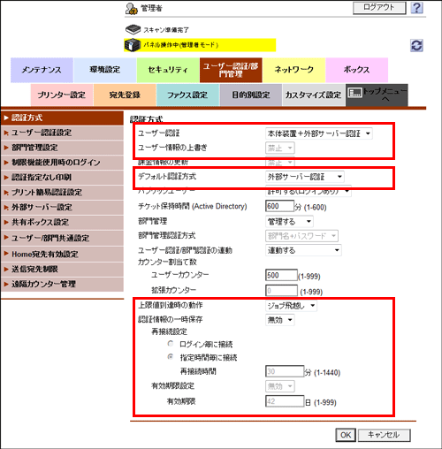Image resolution: width=442 pixels, height=449 pixels.
Task: Click the OK button
Action: (346, 435)
